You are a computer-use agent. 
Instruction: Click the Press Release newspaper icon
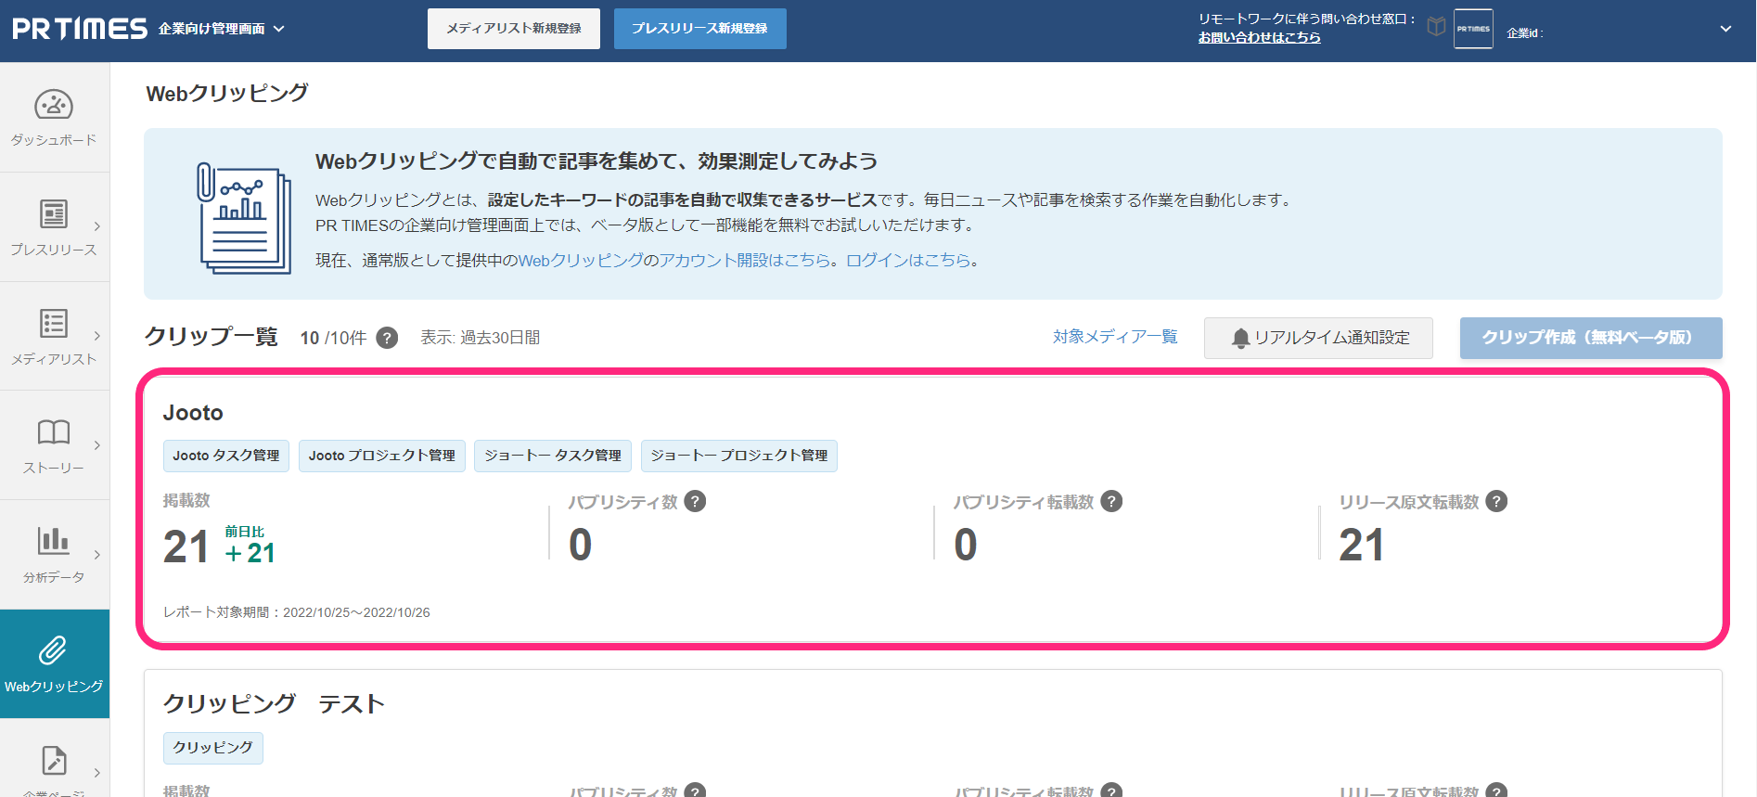coord(54,214)
